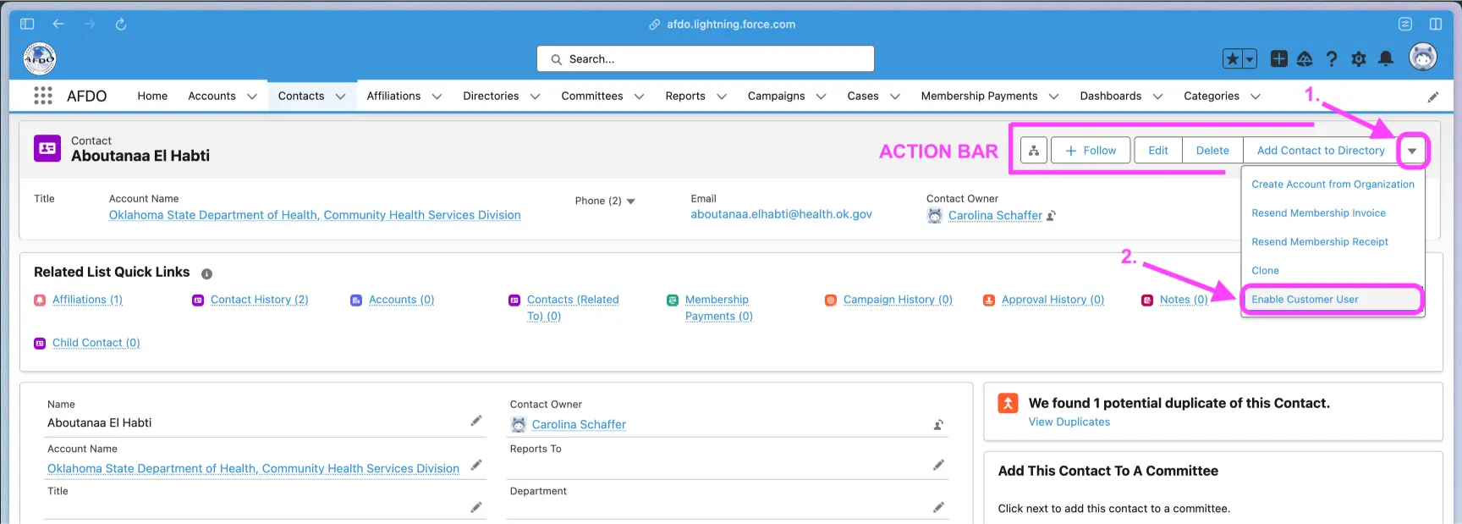Open Contact History (2) quick link

tap(259, 300)
